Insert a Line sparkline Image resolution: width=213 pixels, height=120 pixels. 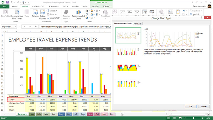(x=123, y=12)
